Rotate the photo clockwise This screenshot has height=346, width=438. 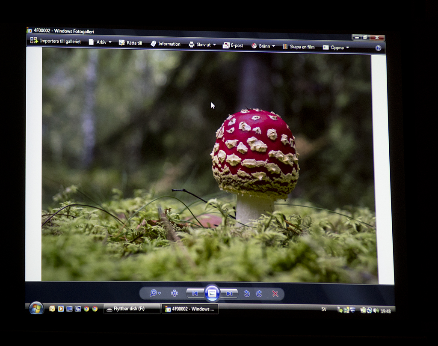click(259, 293)
